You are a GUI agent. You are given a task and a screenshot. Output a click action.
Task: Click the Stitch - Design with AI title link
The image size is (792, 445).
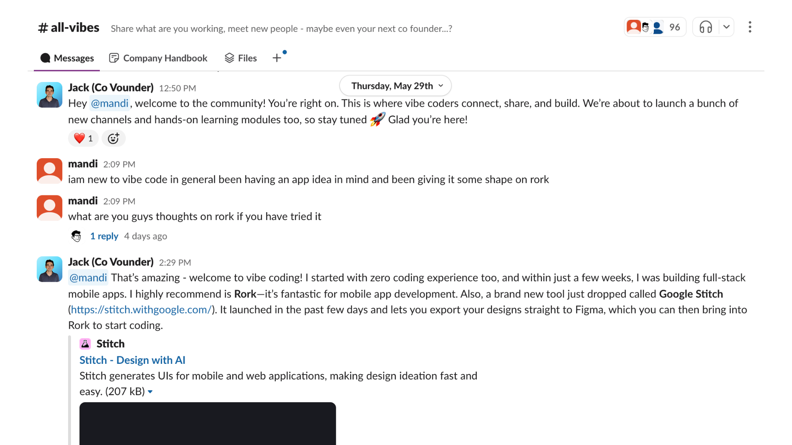[x=132, y=360]
